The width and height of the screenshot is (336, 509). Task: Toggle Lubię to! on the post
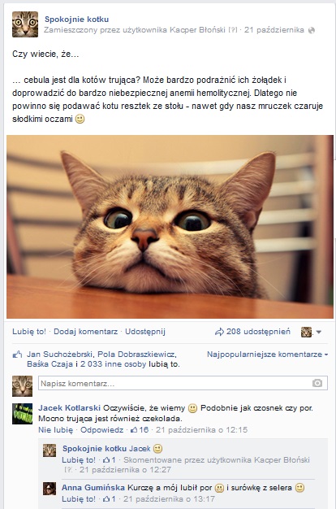pyautogui.click(x=29, y=332)
